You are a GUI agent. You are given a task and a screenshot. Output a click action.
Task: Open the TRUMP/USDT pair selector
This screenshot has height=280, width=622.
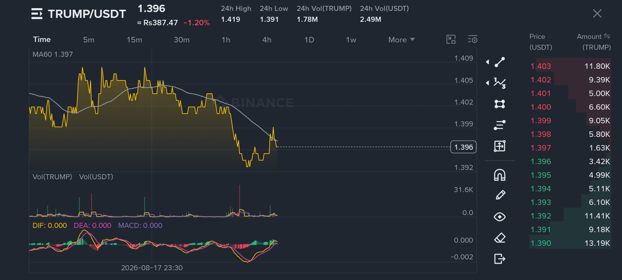tap(87, 14)
